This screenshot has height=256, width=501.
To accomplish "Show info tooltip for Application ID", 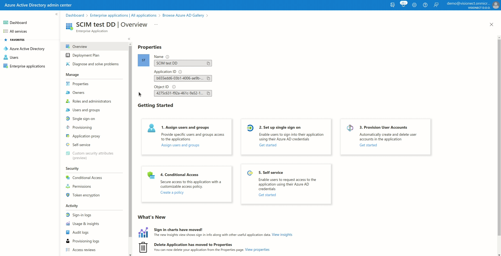I will pos(180,72).
